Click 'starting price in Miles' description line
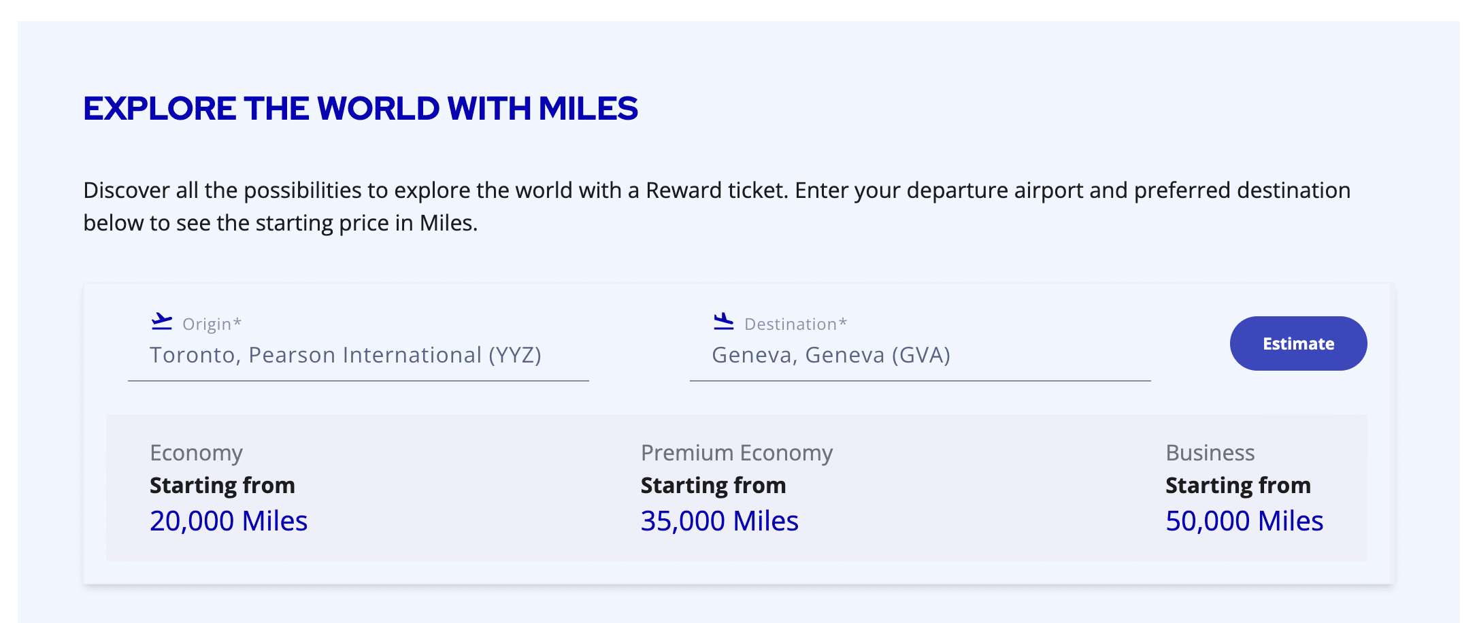The height and width of the screenshot is (623, 1477). [366, 223]
